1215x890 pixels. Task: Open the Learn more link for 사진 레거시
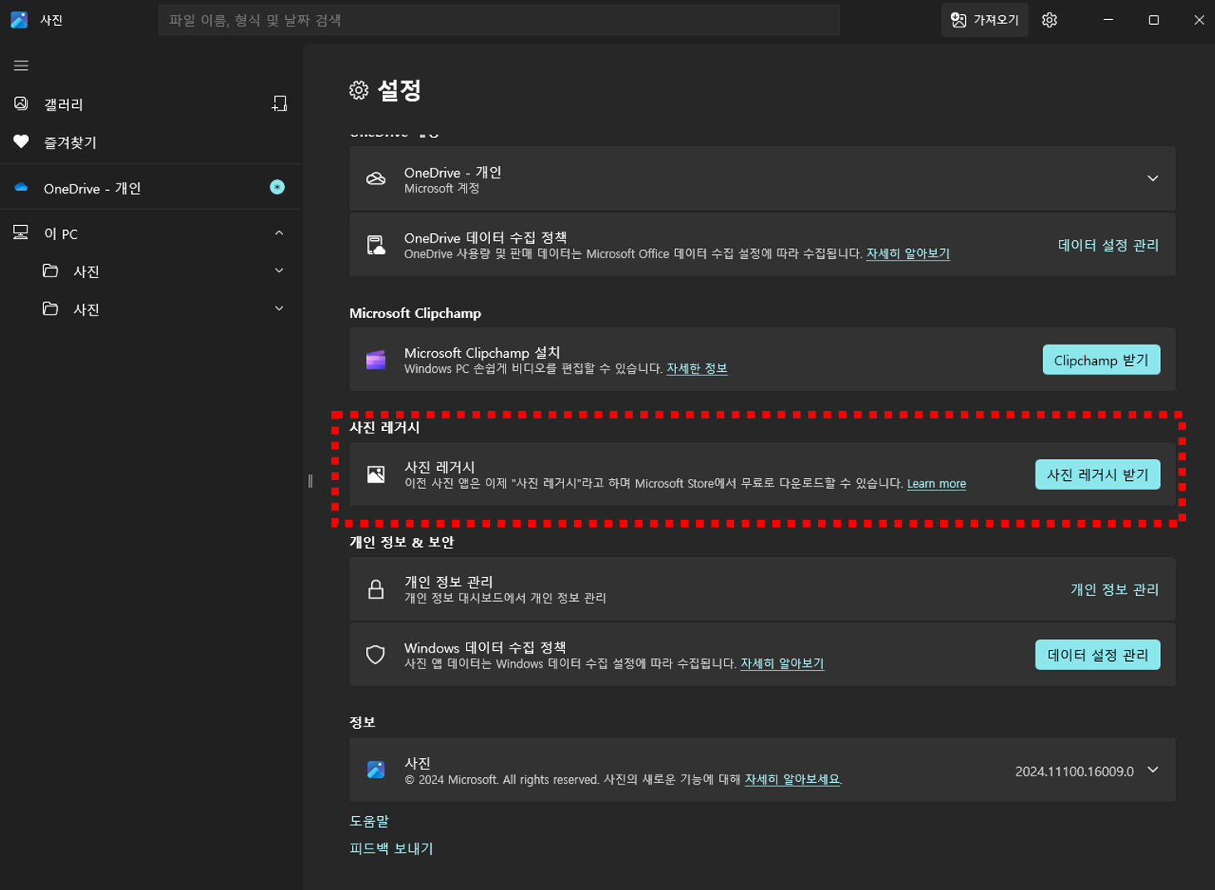click(x=936, y=483)
